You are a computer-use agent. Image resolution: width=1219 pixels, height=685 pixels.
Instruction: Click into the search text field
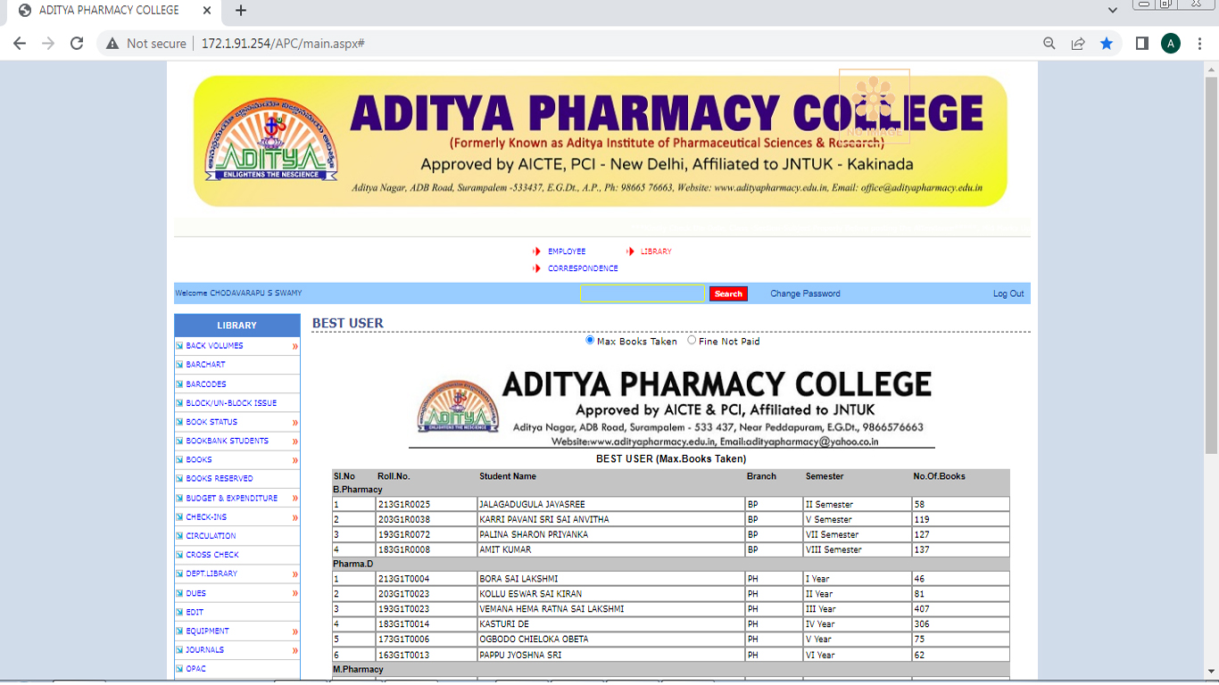coord(643,293)
